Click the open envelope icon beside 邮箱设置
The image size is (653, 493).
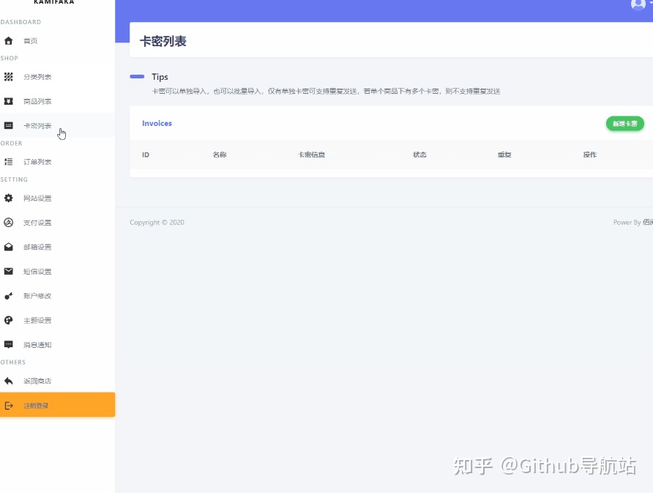point(8,247)
